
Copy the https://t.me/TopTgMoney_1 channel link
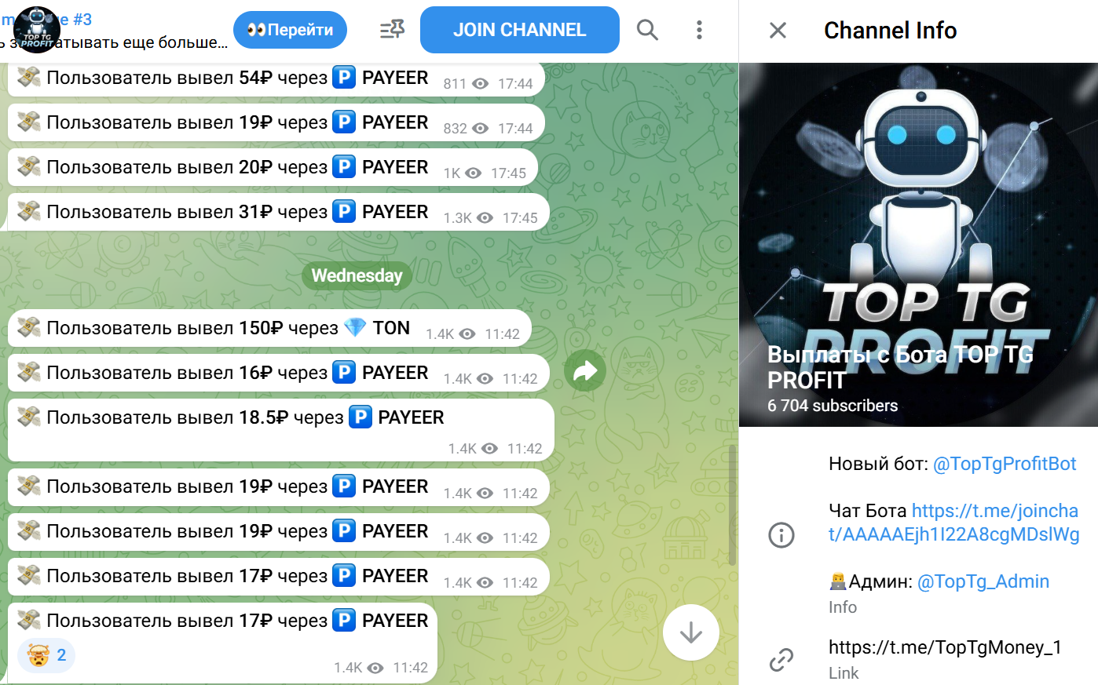[945, 647]
